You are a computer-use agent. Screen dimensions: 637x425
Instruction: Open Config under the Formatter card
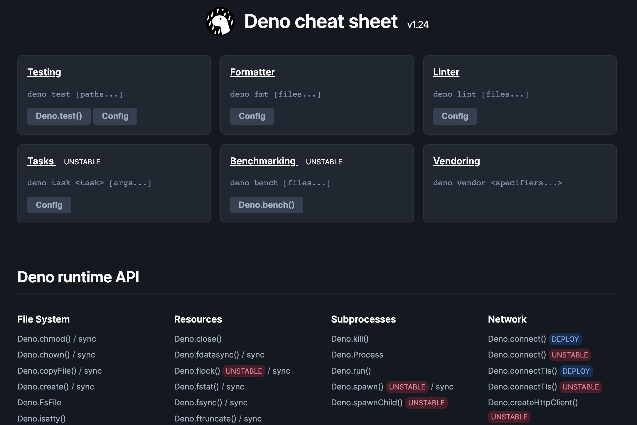[252, 116]
